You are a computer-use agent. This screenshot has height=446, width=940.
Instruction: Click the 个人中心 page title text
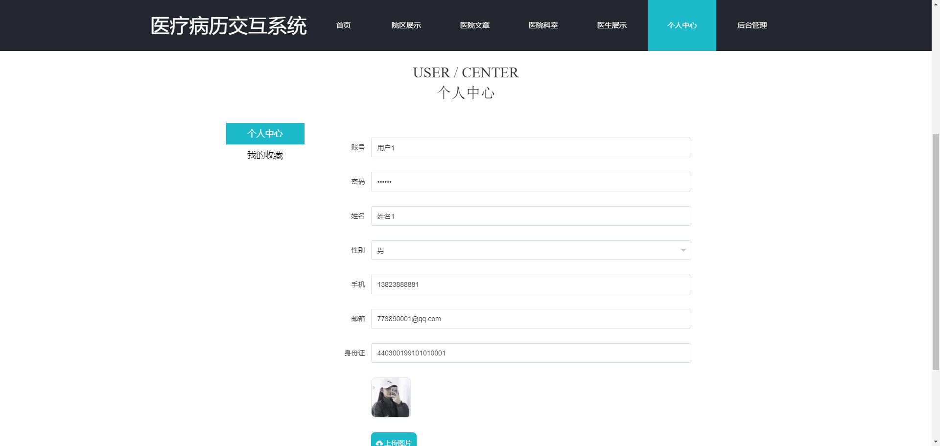pyautogui.click(x=466, y=93)
